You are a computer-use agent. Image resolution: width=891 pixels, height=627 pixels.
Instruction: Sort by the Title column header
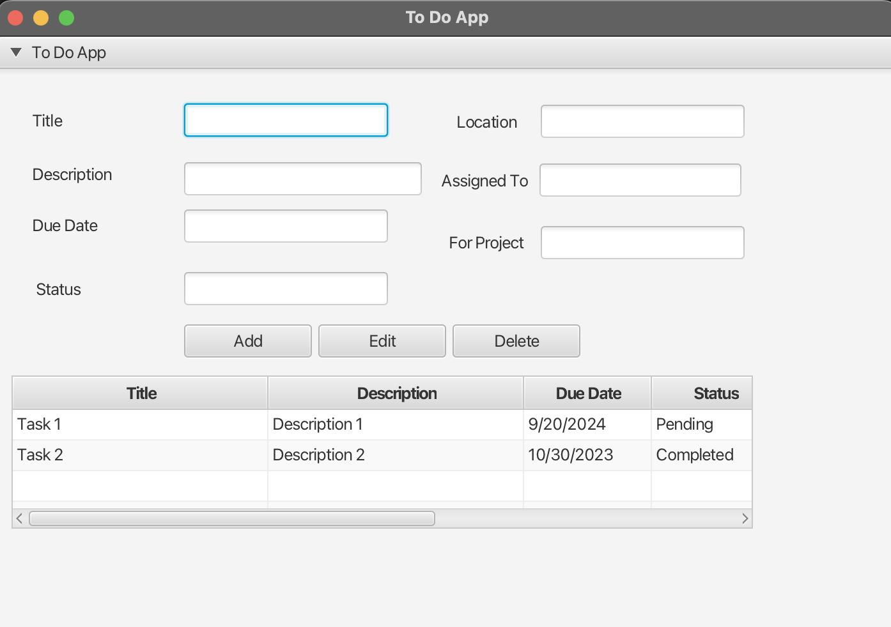(x=141, y=393)
